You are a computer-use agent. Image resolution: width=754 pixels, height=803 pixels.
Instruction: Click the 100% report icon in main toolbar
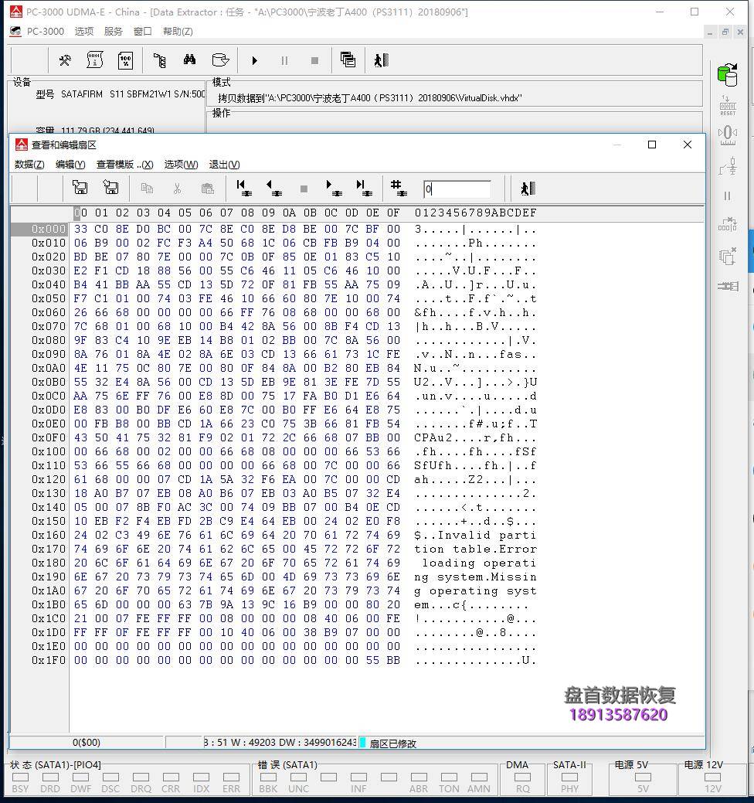(x=125, y=60)
